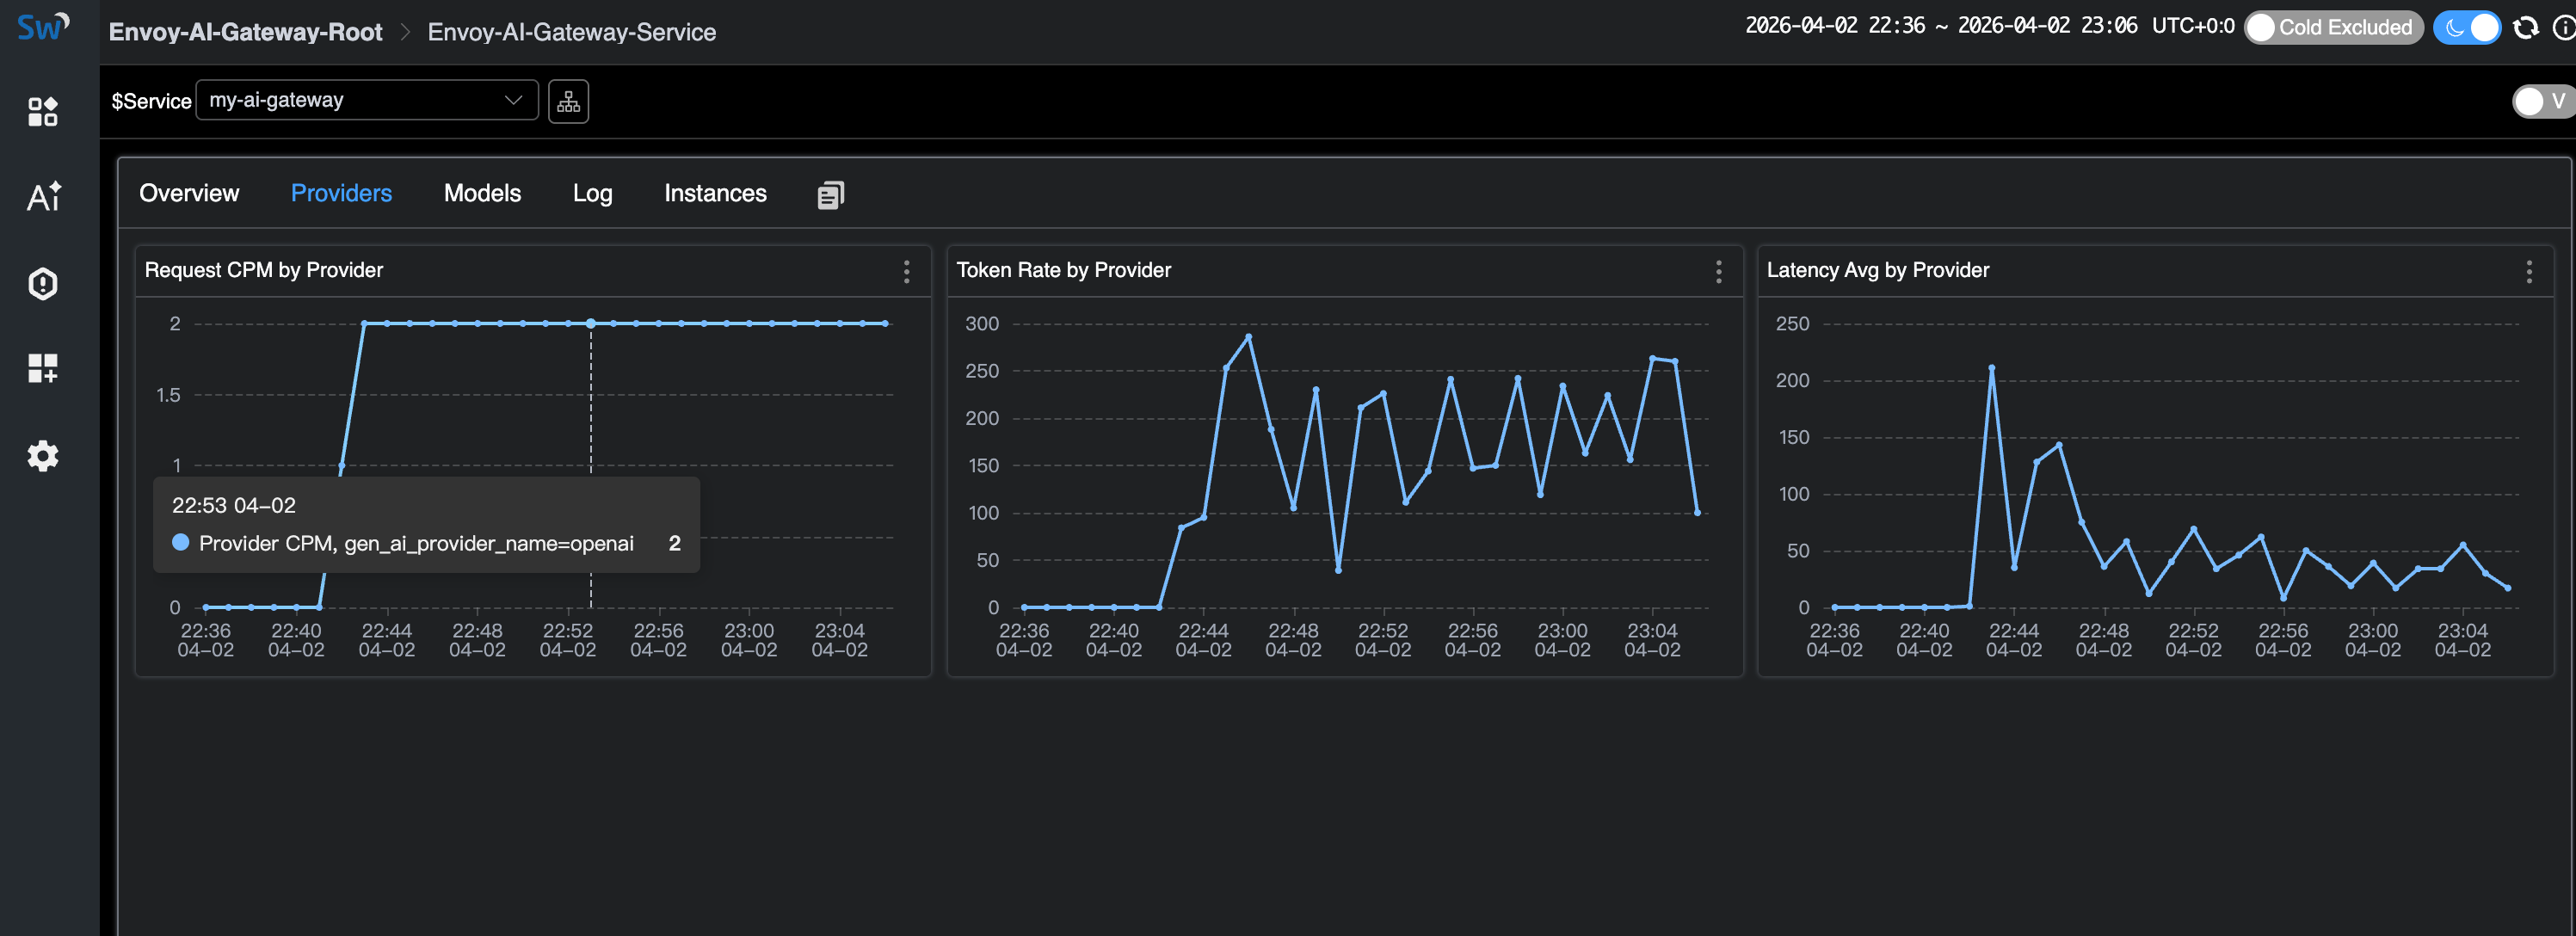Open Request CPM by Provider options menu
2576x936 pixels.
pos(906,271)
